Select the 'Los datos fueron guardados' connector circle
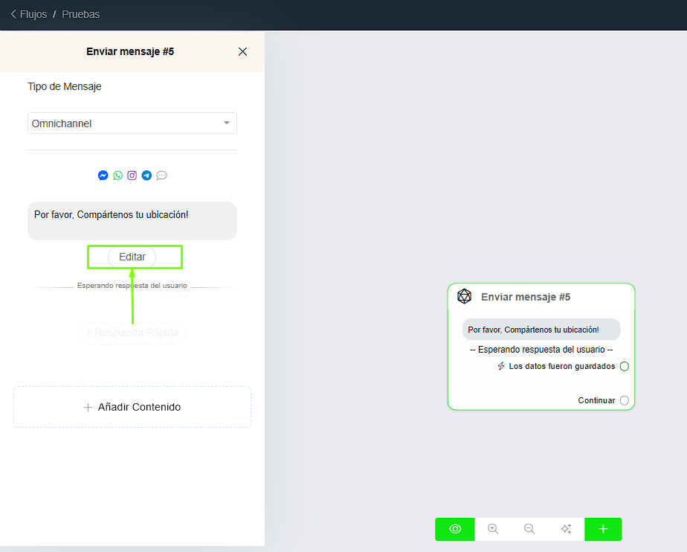Viewport: 687px width, 552px height. [624, 366]
